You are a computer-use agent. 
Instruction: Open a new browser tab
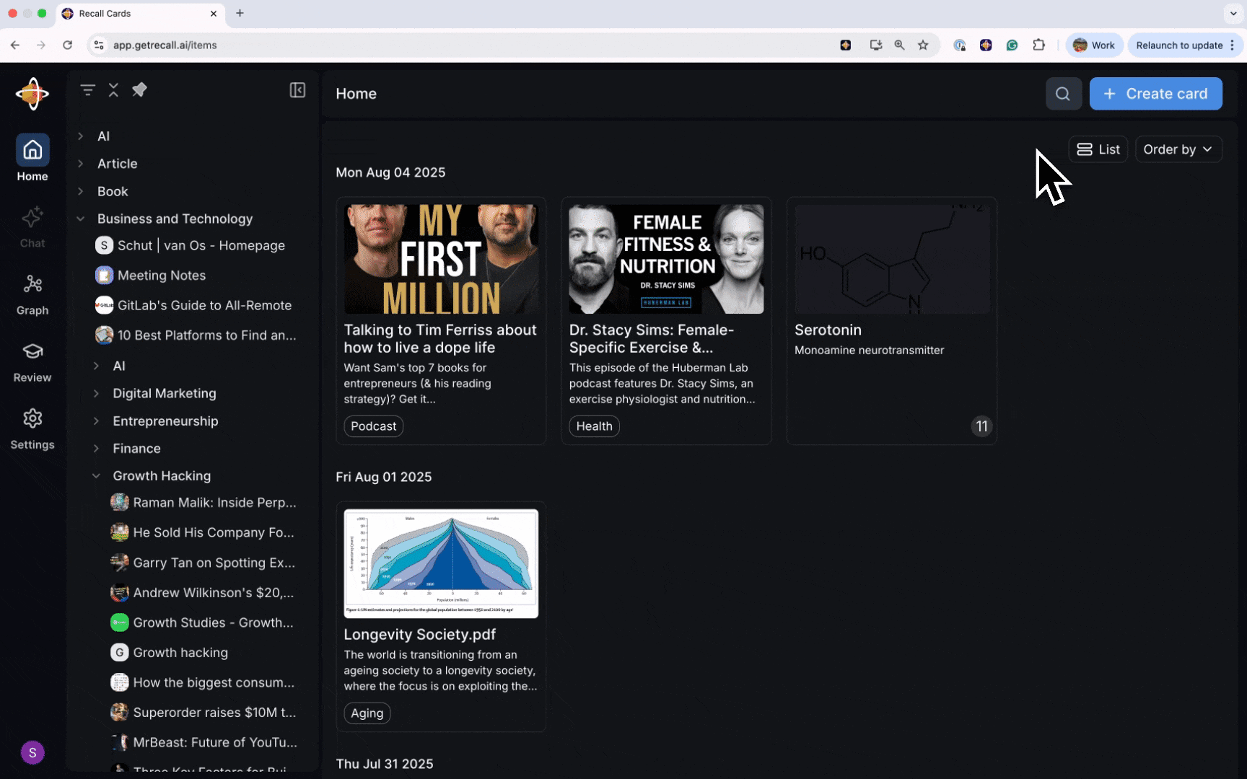(x=240, y=13)
